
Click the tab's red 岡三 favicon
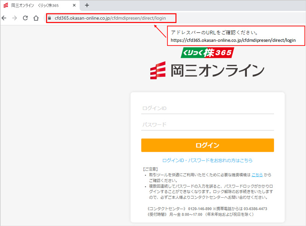click(6, 5)
